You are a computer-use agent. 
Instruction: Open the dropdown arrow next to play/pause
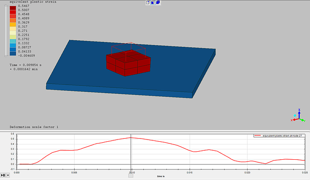coord(8,175)
